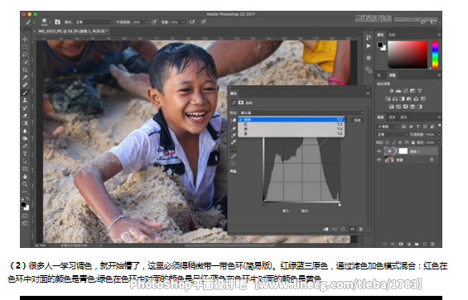Select the Hand tool

click(x=25, y=176)
